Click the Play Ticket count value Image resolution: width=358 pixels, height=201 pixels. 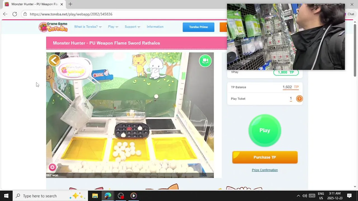click(x=291, y=99)
